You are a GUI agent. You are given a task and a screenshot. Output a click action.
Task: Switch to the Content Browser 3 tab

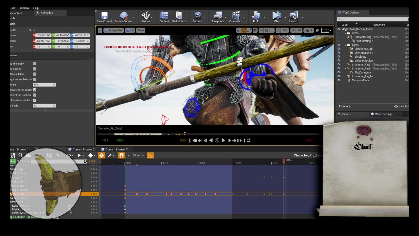pyautogui.click(x=114, y=149)
